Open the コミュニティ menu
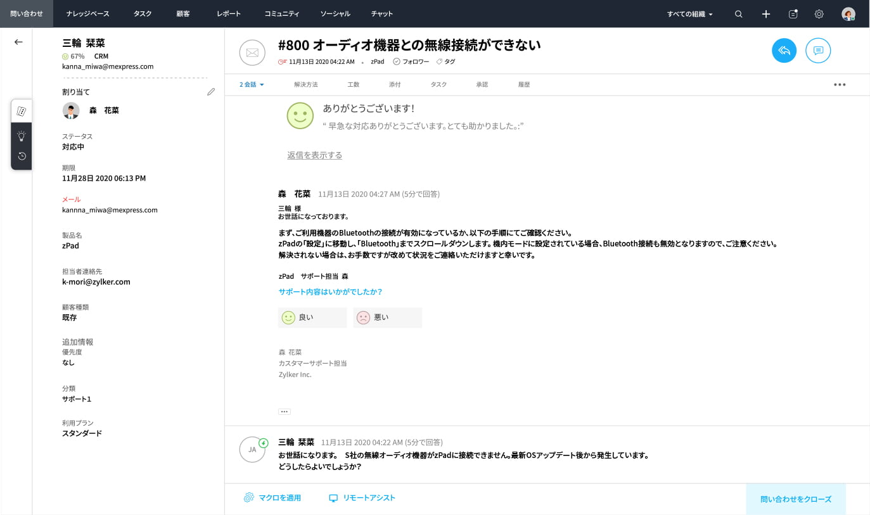The image size is (870, 515). [282, 13]
